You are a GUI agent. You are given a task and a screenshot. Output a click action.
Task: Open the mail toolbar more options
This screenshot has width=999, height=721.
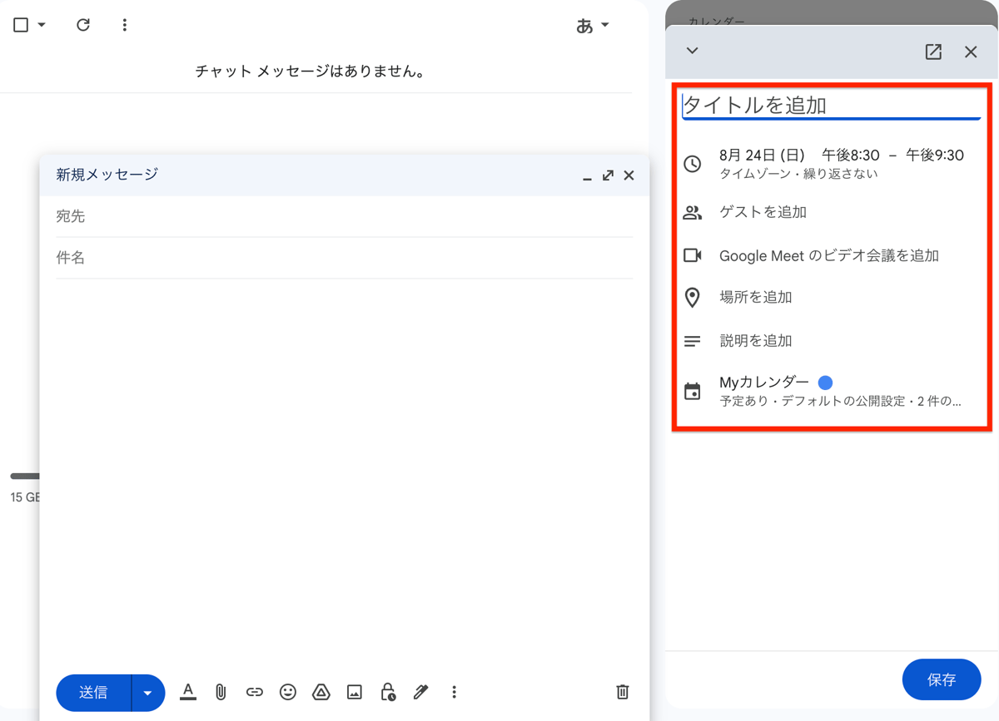[125, 25]
